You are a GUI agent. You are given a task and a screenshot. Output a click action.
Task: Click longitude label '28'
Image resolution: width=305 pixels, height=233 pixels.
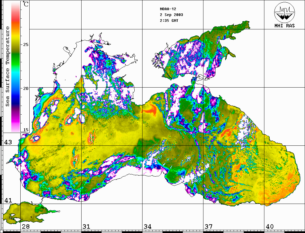point(26,226)
